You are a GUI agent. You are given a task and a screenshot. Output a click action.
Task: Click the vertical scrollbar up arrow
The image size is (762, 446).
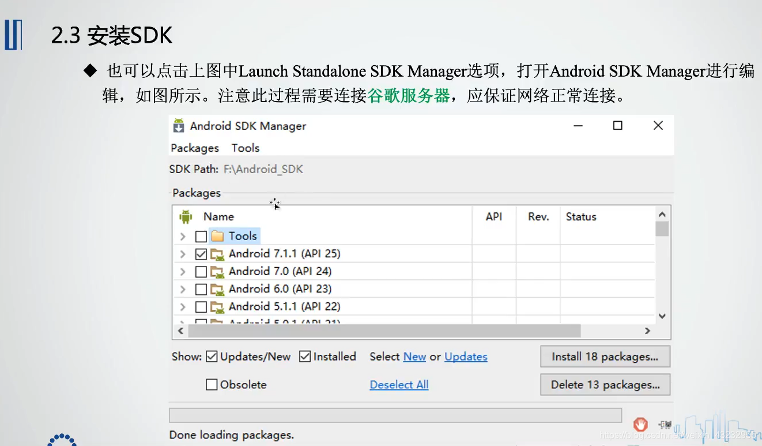tap(662, 214)
